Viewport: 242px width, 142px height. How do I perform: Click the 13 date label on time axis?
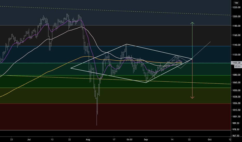pos(52,139)
